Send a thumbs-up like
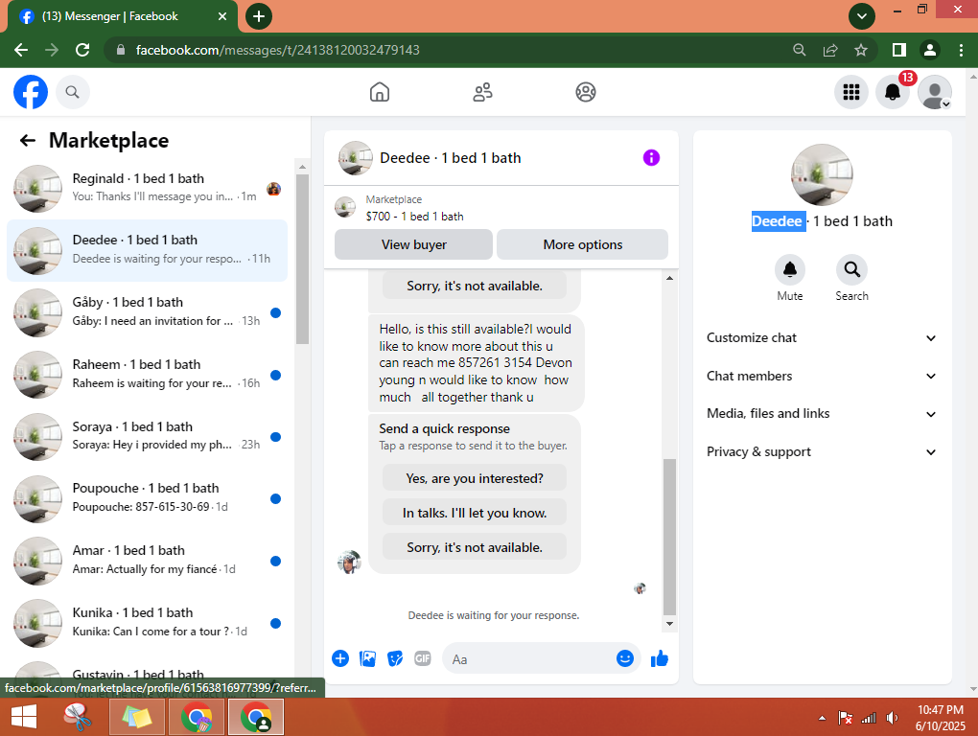 click(660, 658)
